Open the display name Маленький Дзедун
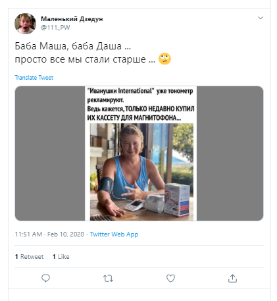Screen dimensions: 277x301 (x=72, y=19)
